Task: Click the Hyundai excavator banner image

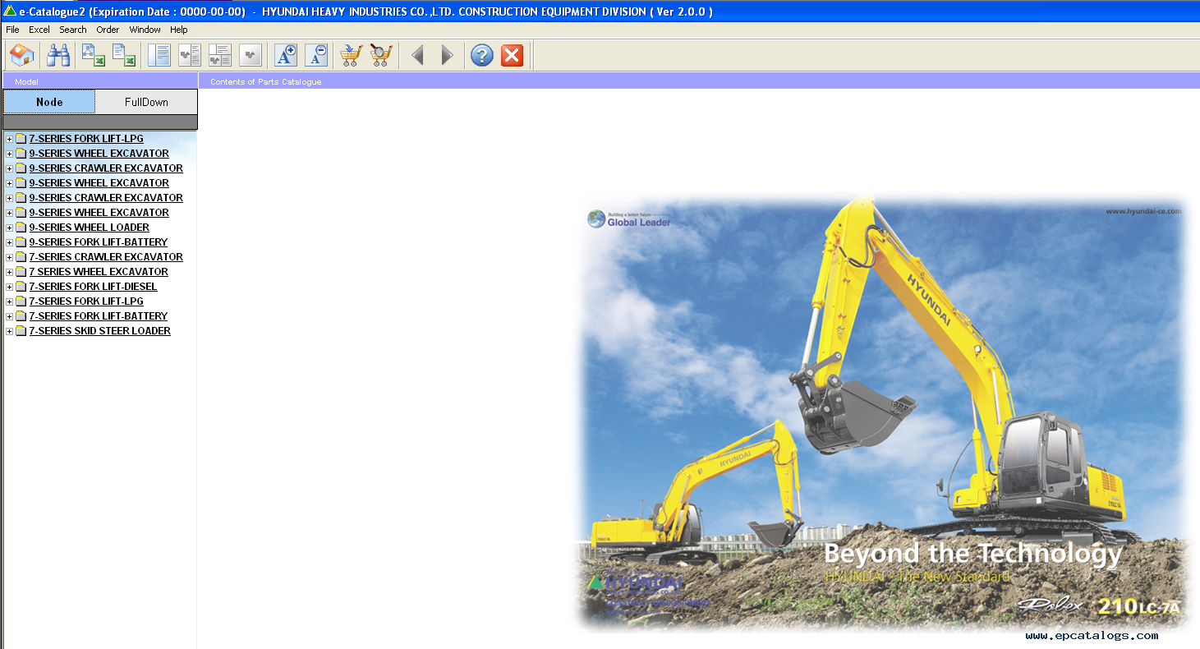Action: point(883,415)
